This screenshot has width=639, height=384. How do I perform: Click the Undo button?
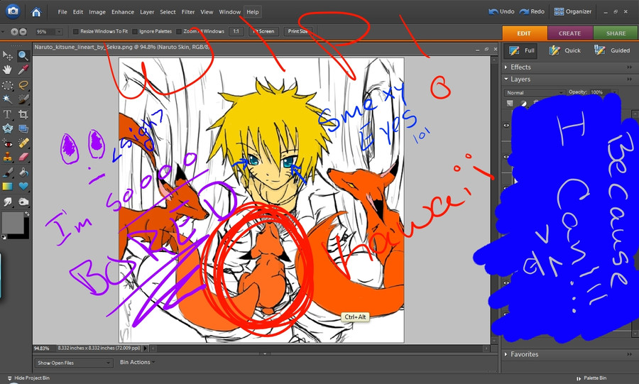(502, 11)
